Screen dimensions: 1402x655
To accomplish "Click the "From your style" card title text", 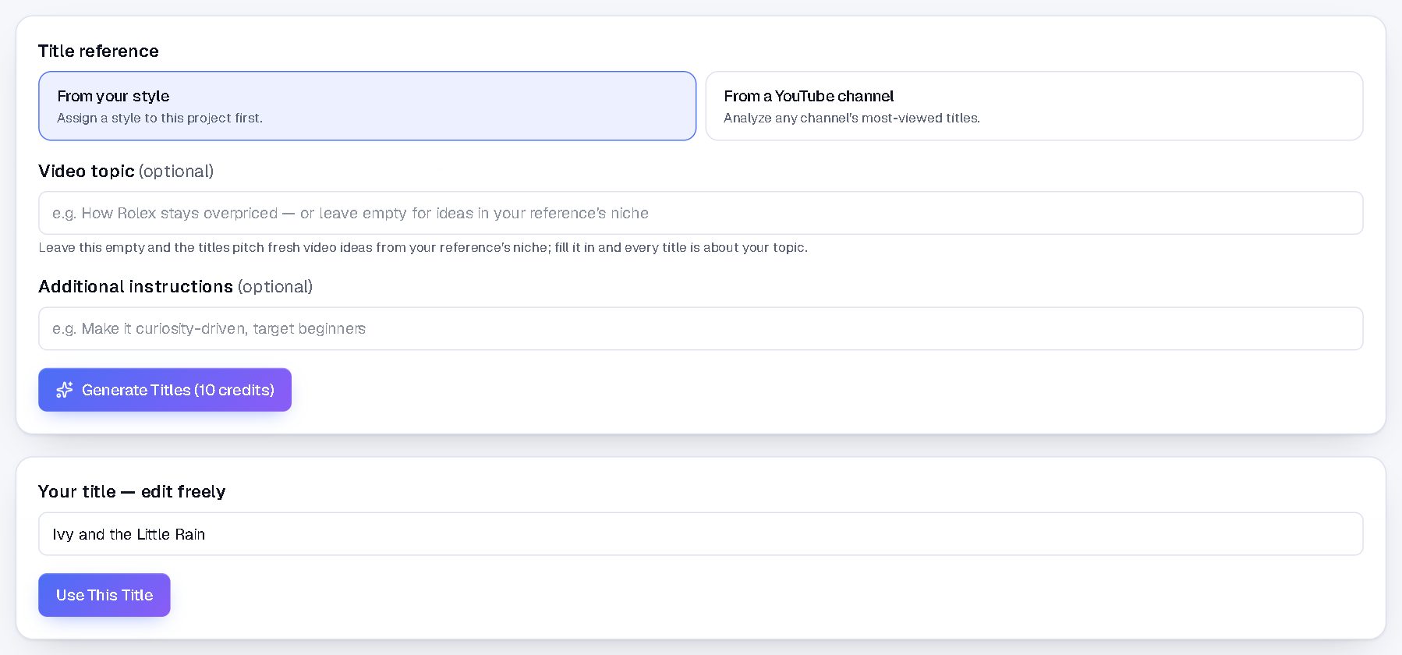I will [x=113, y=96].
